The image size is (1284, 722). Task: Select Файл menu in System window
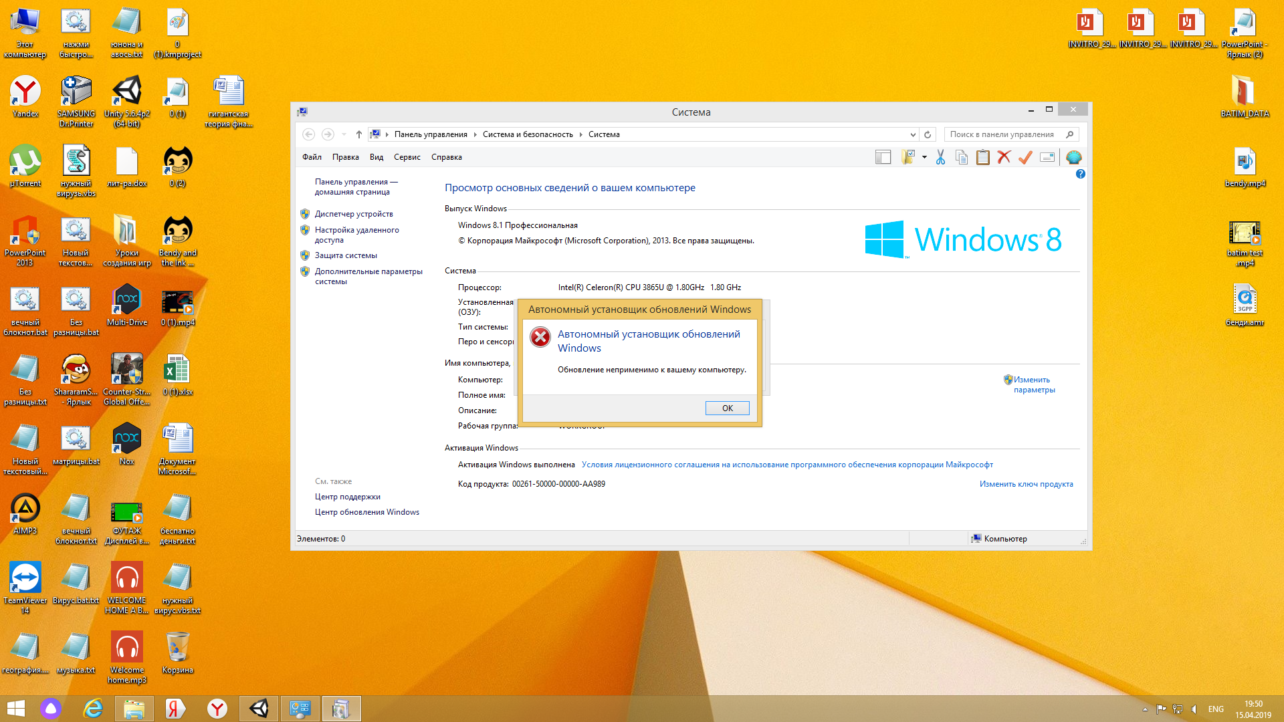pyautogui.click(x=311, y=156)
